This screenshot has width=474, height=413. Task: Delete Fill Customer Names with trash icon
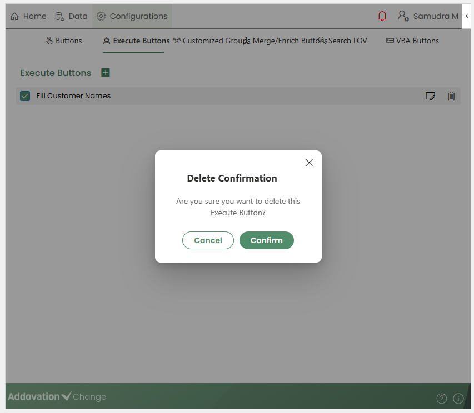(451, 96)
